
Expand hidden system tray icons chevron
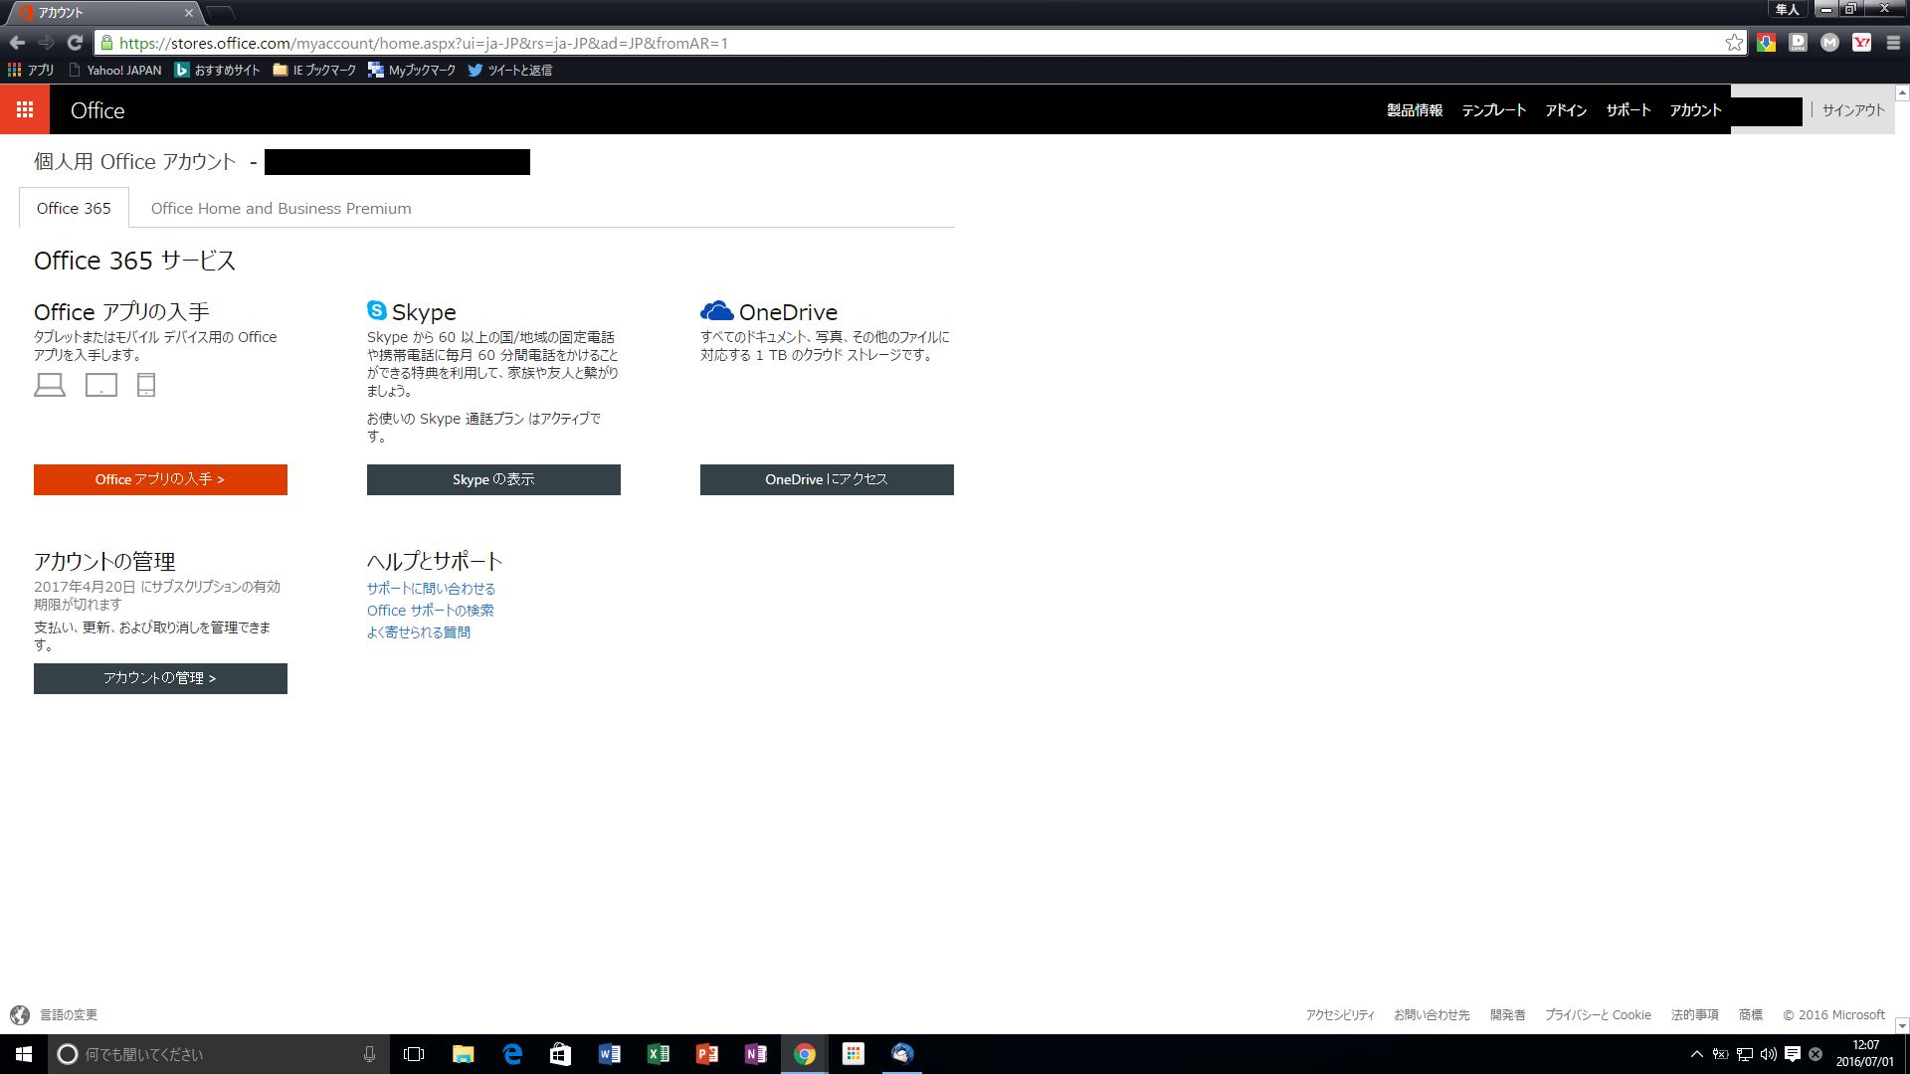(1696, 1054)
